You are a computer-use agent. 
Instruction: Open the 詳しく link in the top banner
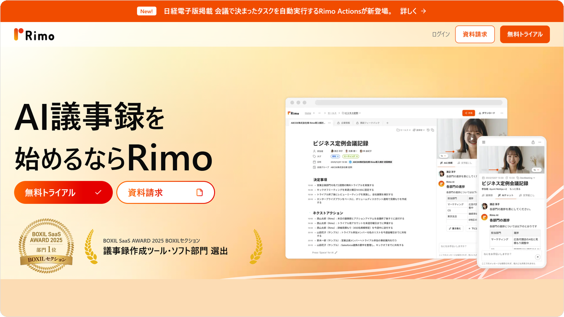pyautogui.click(x=413, y=11)
